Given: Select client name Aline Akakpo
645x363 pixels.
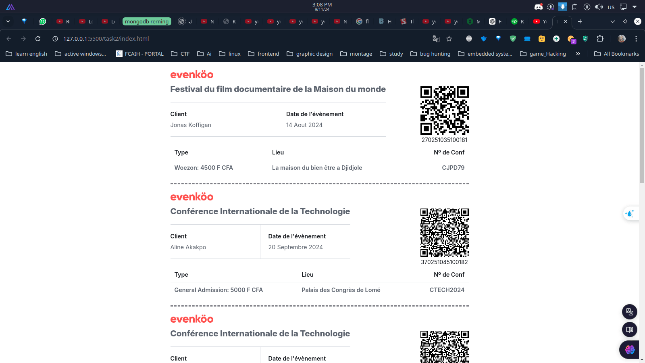Looking at the screenshot, I should click(x=188, y=247).
